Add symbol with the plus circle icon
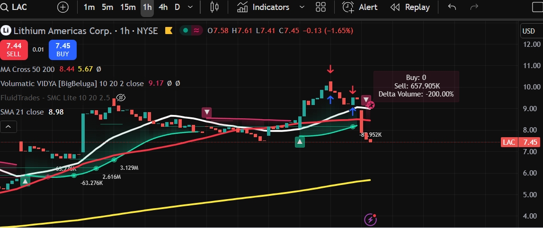Viewport: 543px width, 228px height. click(62, 7)
